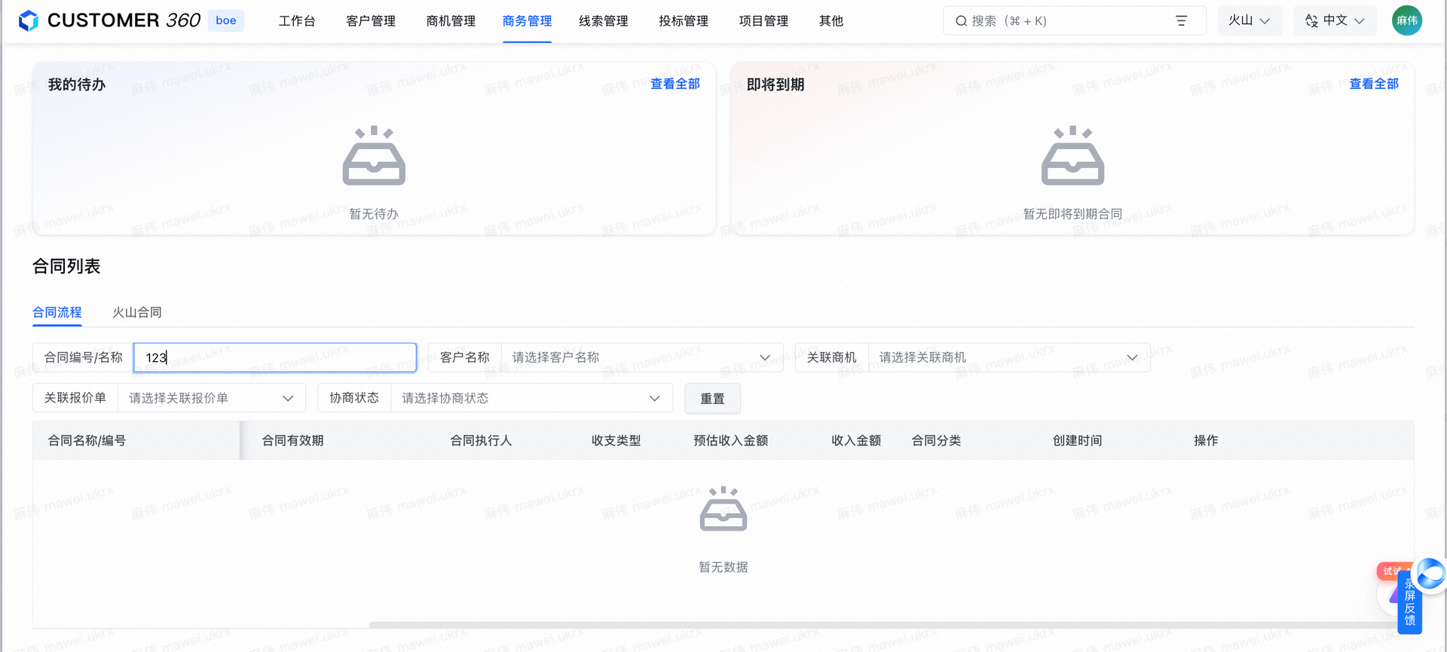Open the 项目管理 menu
1447x652 pixels.
click(763, 21)
